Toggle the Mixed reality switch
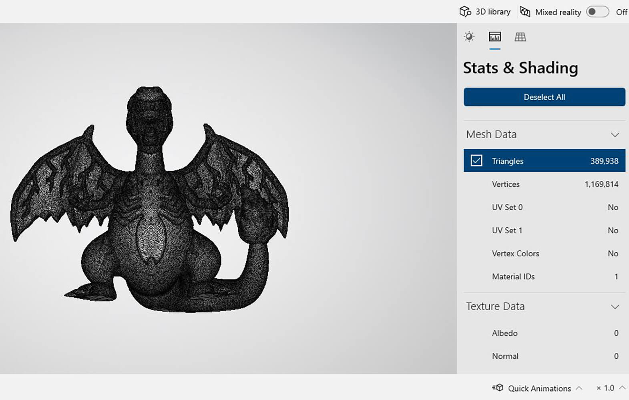 click(x=597, y=12)
